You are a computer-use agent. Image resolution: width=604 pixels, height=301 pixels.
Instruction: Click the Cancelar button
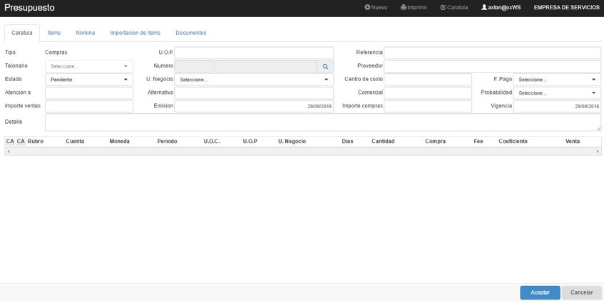(581, 292)
